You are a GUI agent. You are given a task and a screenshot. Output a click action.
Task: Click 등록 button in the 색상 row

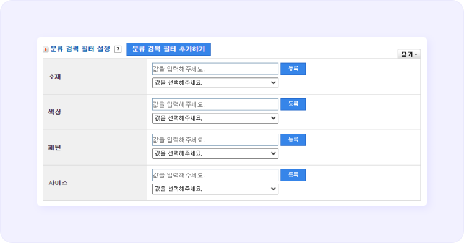coord(293,104)
